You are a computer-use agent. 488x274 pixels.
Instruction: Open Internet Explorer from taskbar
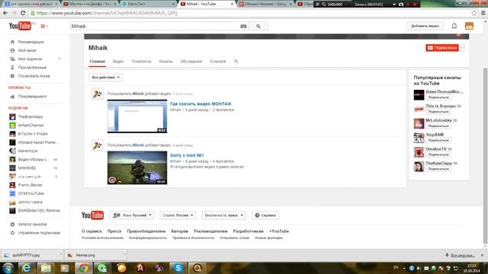click(x=26, y=268)
